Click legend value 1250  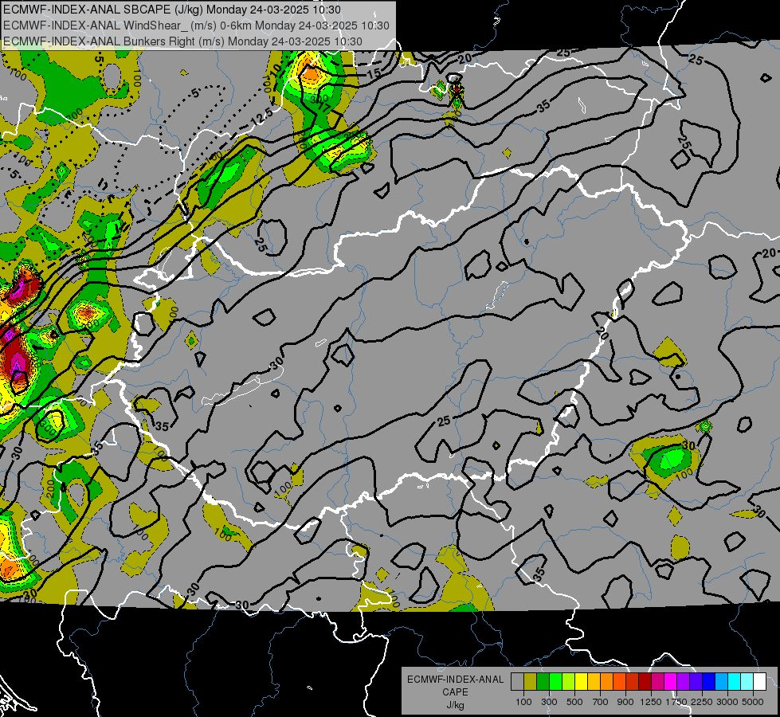tap(651, 702)
